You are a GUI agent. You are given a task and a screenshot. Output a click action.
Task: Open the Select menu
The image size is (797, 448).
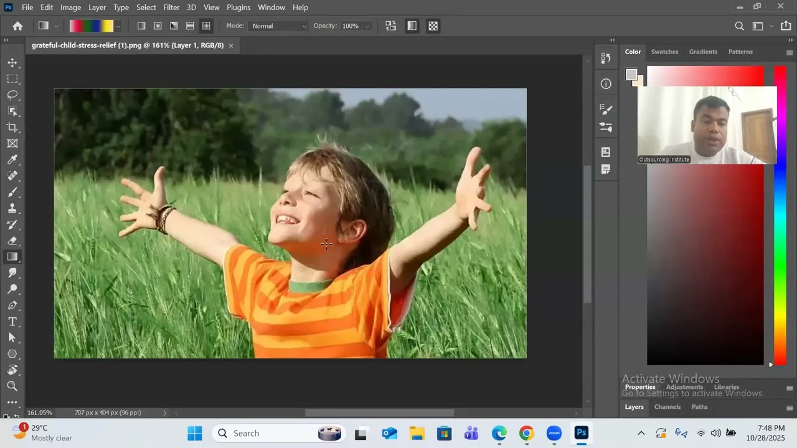(146, 7)
